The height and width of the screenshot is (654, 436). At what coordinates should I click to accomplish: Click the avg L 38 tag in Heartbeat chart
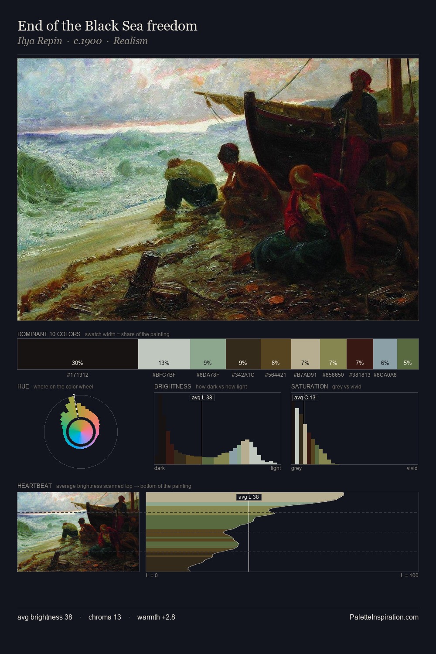click(x=249, y=497)
